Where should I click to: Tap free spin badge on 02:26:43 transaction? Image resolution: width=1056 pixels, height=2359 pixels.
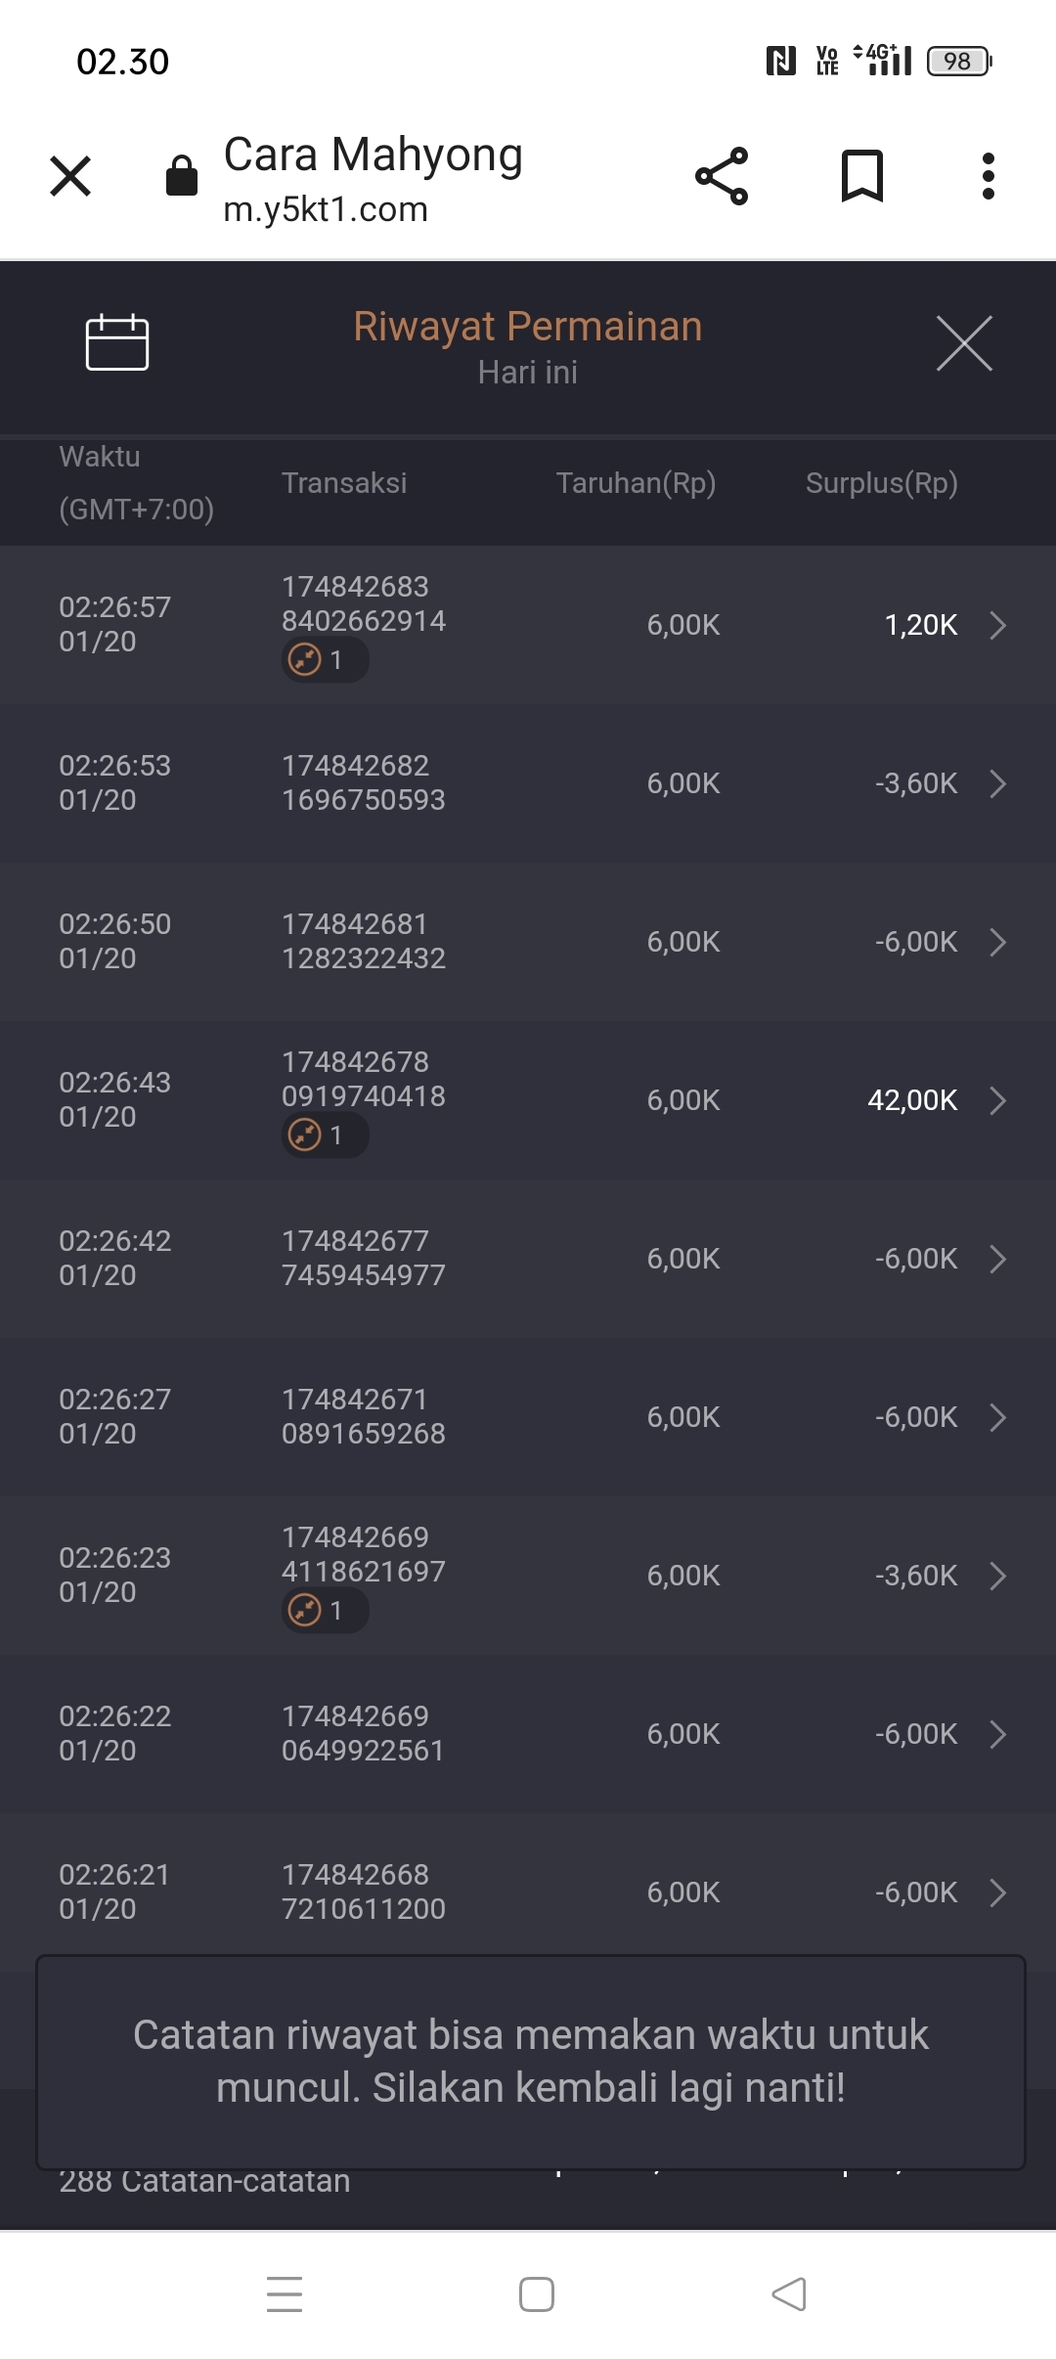click(x=325, y=1135)
